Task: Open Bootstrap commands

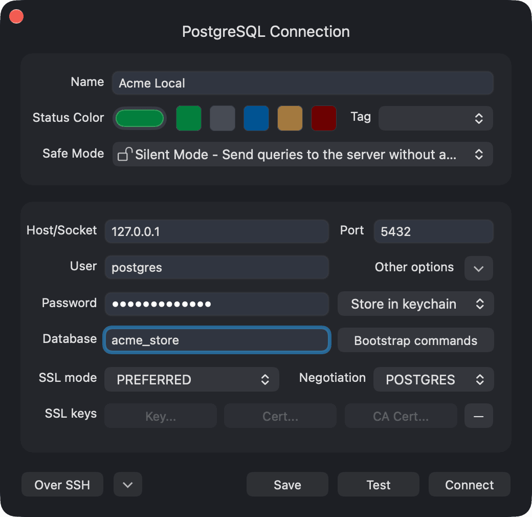Action: (415, 340)
